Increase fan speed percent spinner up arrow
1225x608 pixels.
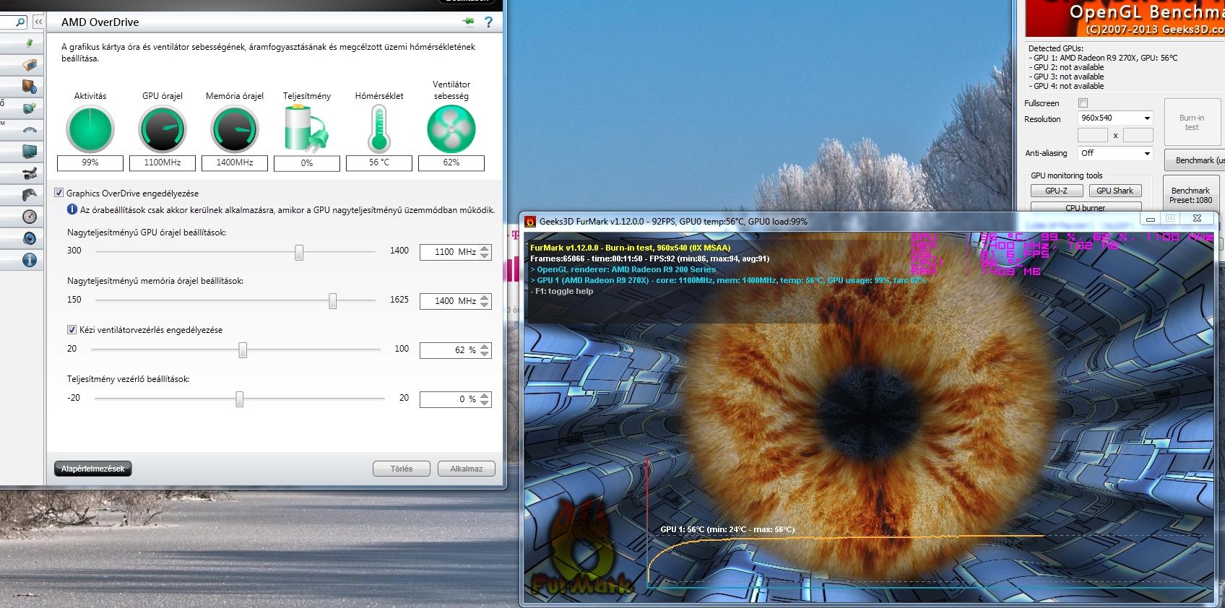click(485, 347)
